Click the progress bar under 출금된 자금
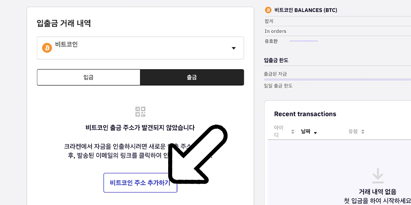The height and width of the screenshot is (205, 411). [338, 80]
